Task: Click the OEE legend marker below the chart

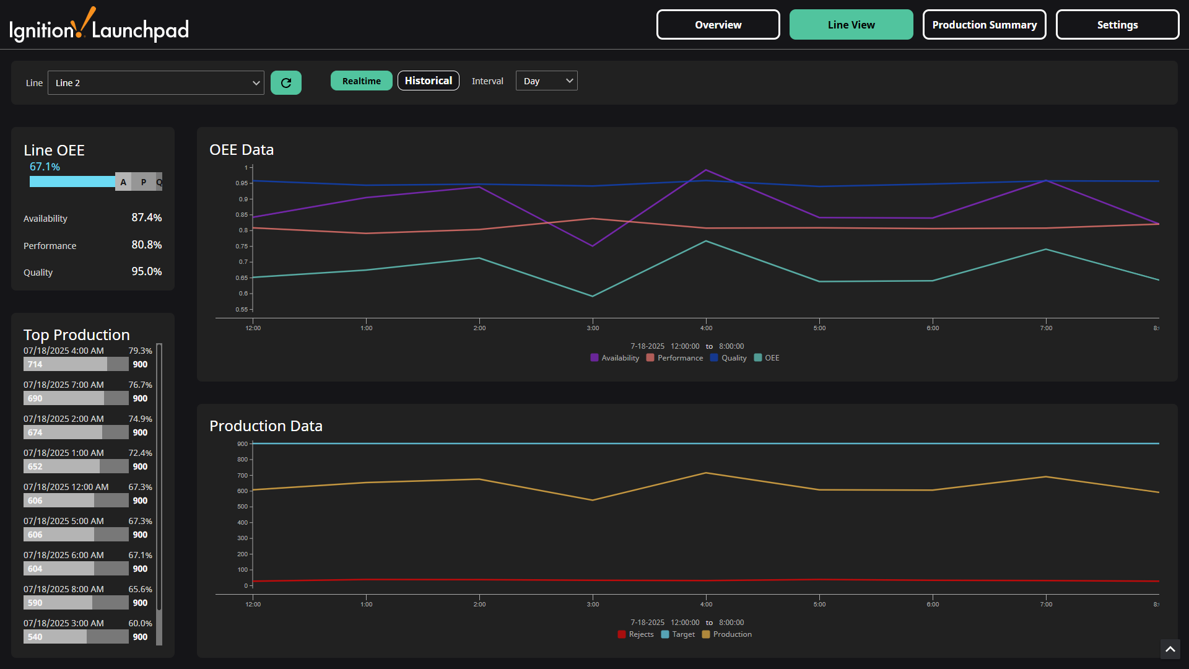Action: point(758,357)
